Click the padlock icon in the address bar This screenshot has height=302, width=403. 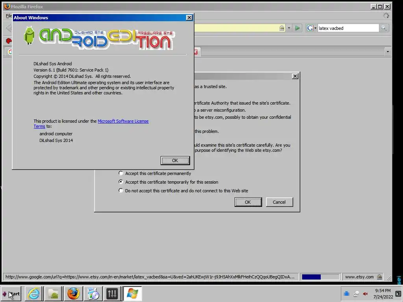[282, 28]
